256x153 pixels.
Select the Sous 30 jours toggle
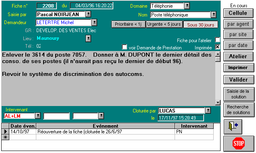[x=201, y=25]
